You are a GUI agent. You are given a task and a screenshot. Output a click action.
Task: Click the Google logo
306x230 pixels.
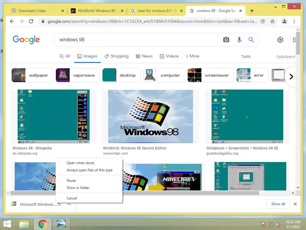click(x=26, y=40)
